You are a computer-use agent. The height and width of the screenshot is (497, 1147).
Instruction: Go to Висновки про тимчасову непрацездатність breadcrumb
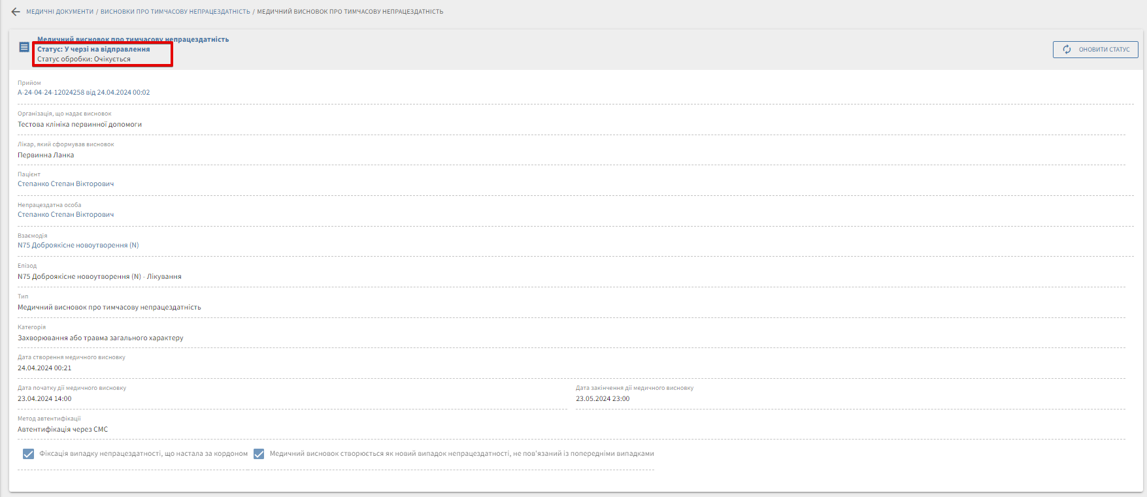(x=175, y=12)
